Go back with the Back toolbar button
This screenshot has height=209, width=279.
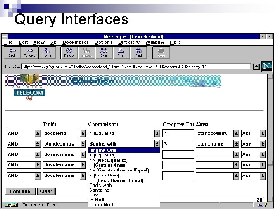(12, 53)
